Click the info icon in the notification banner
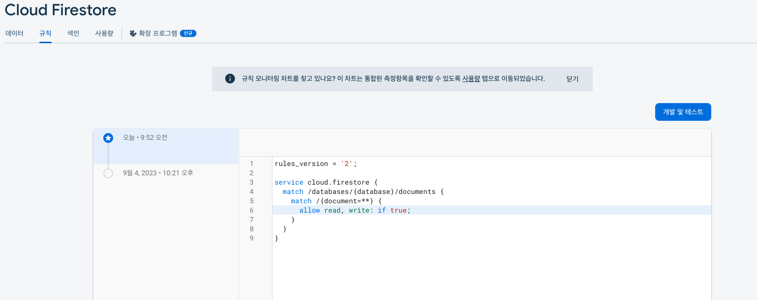This screenshot has height=300, width=757. (230, 78)
